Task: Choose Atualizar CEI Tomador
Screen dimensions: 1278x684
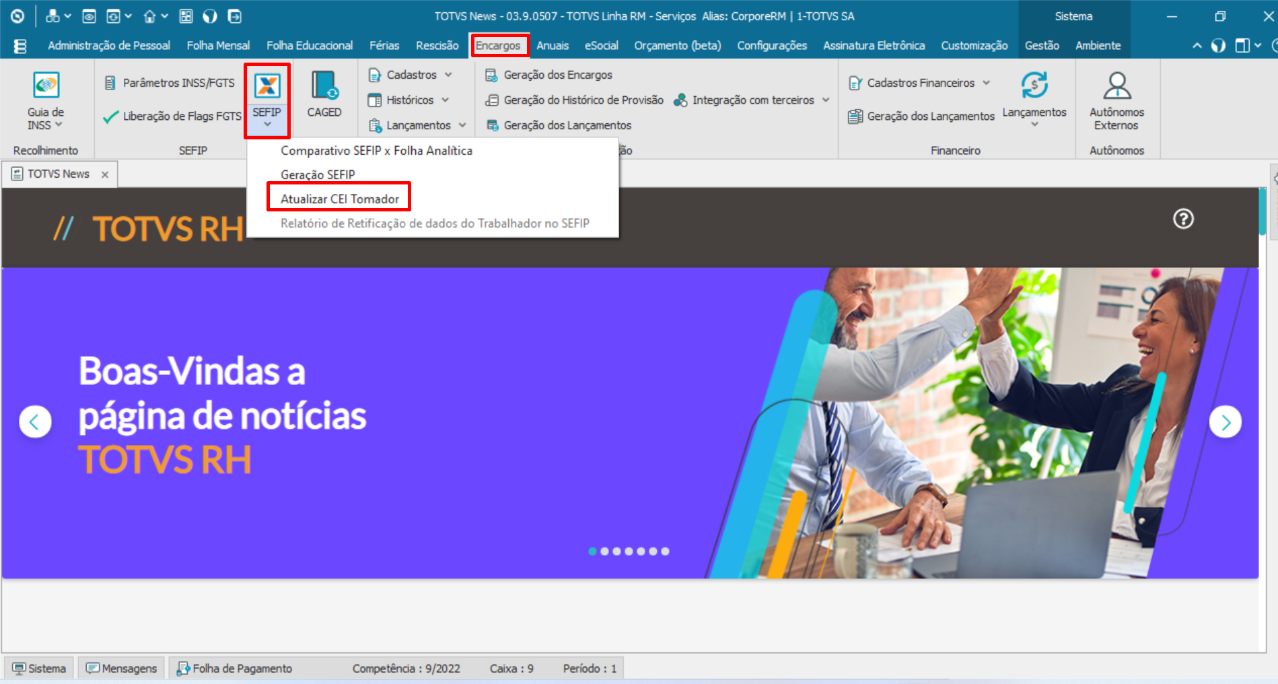Action: point(340,199)
